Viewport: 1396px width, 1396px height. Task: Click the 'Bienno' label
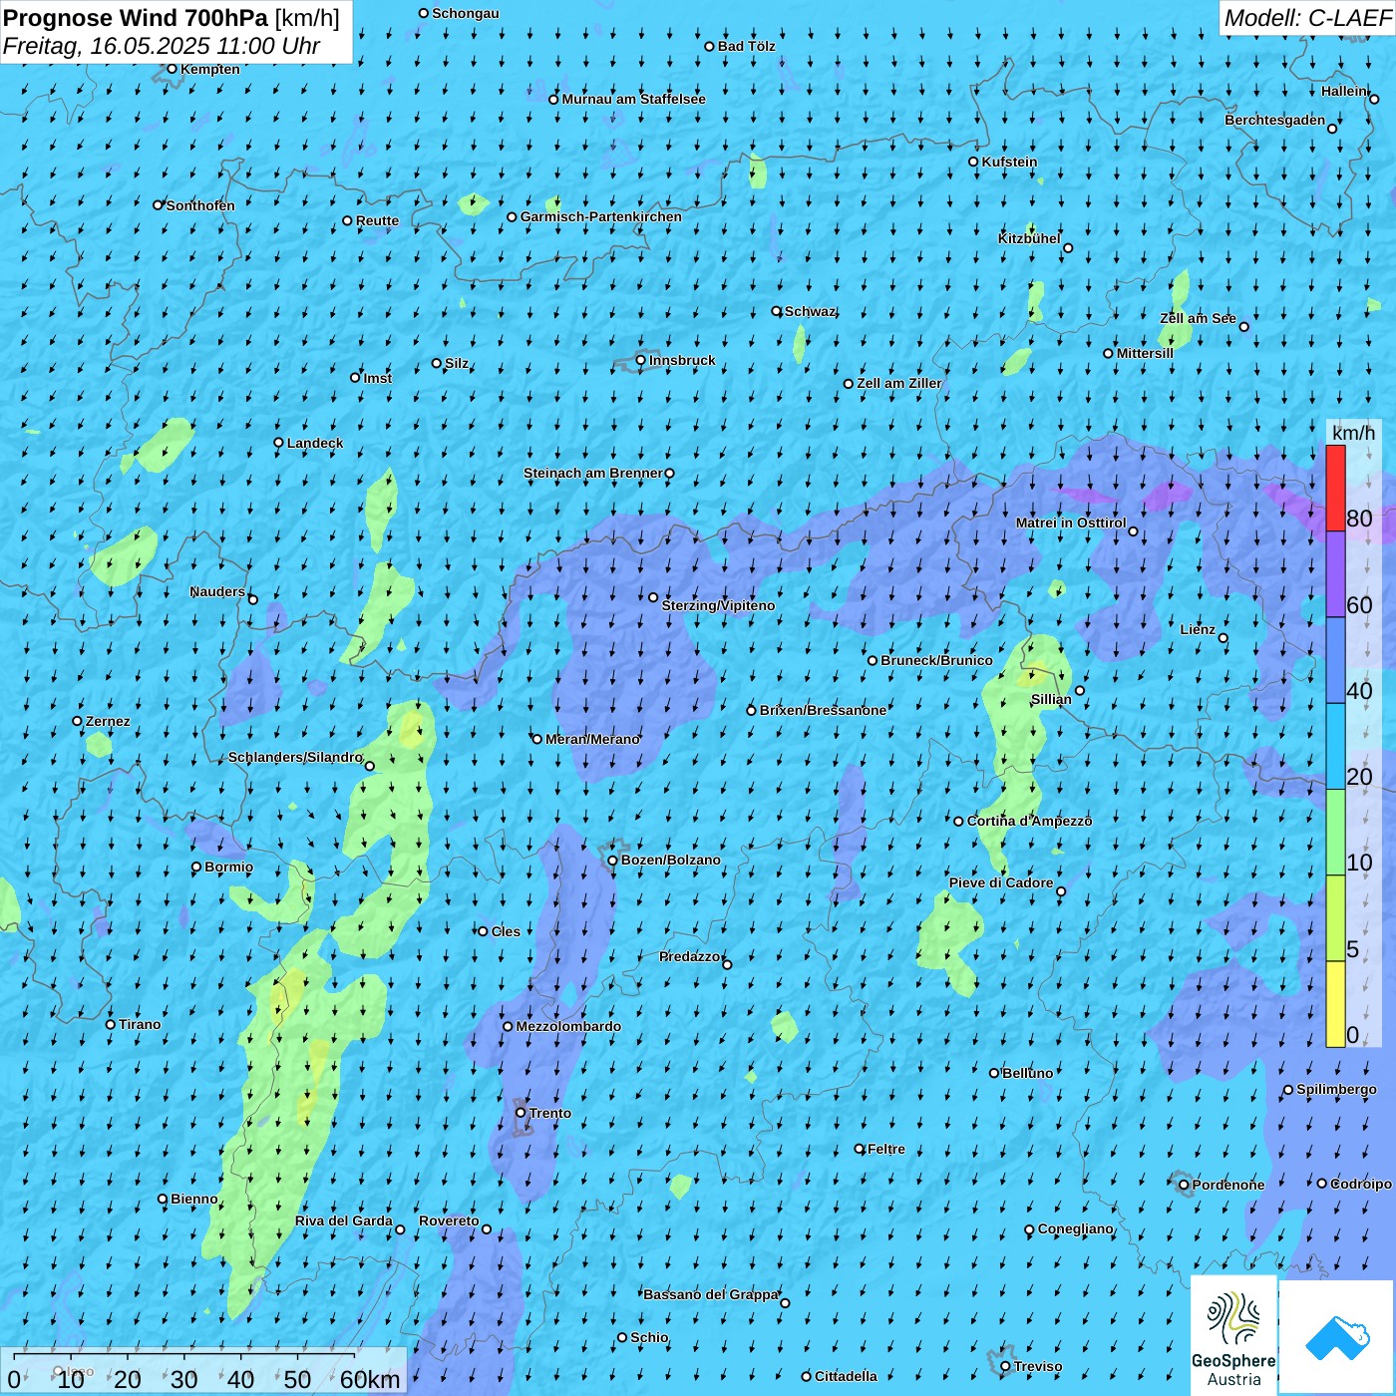point(194,1199)
